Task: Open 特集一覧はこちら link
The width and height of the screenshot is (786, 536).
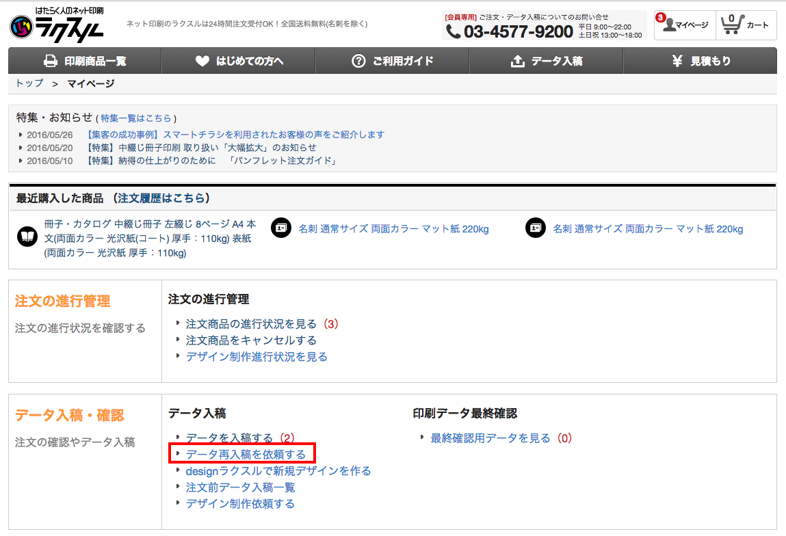Action: tap(136, 118)
